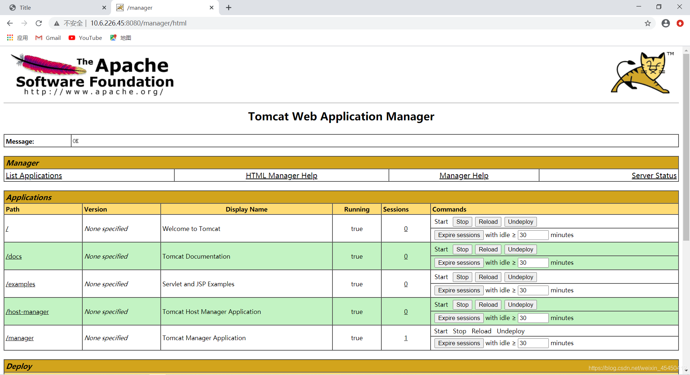
Task: Click the not-secure warning icon
Action: [56, 23]
